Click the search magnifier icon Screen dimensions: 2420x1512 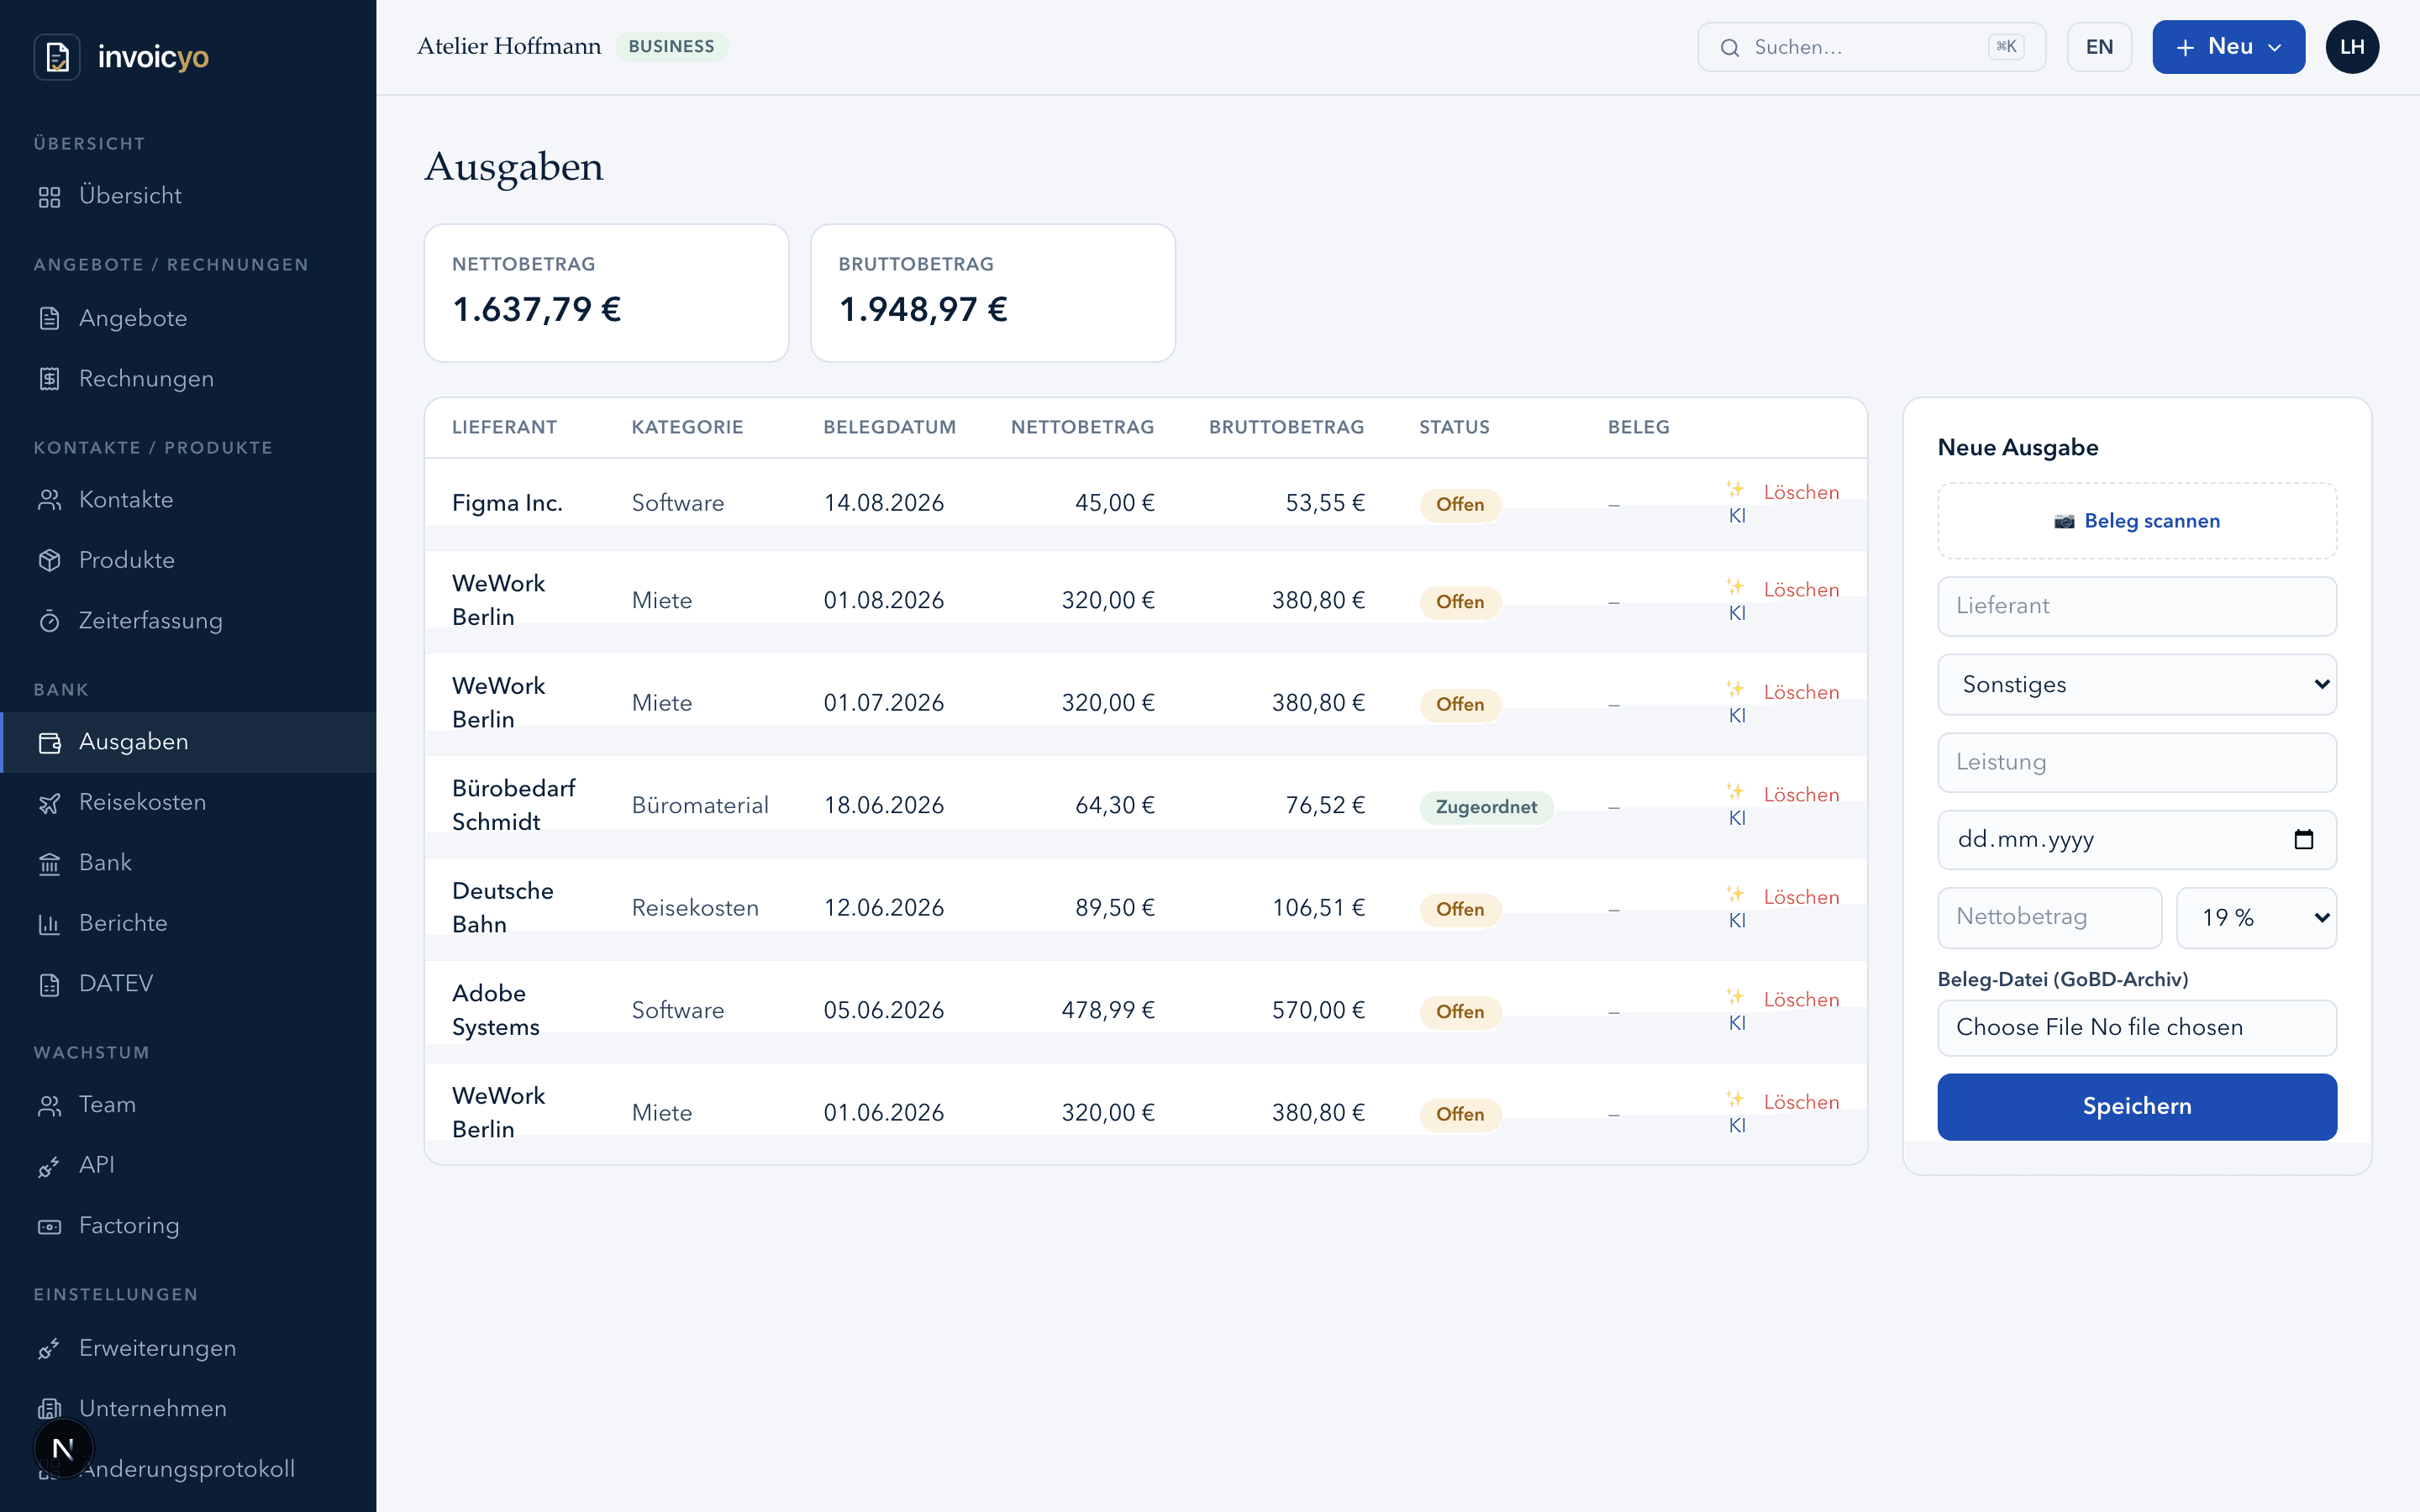1730,48
